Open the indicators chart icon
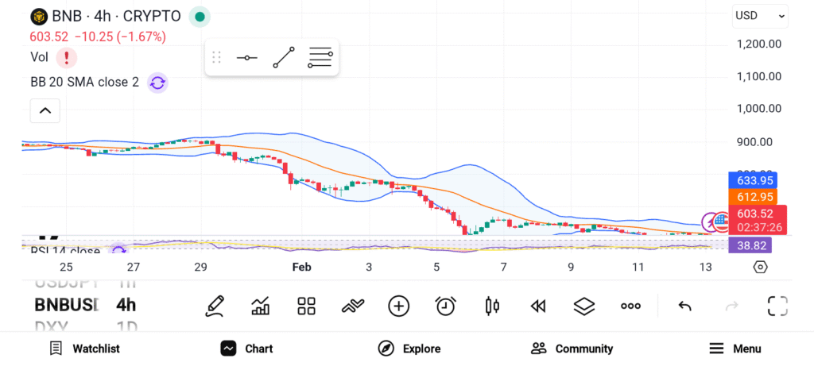The width and height of the screenshot is (814, 366). [x=260, y=306]
